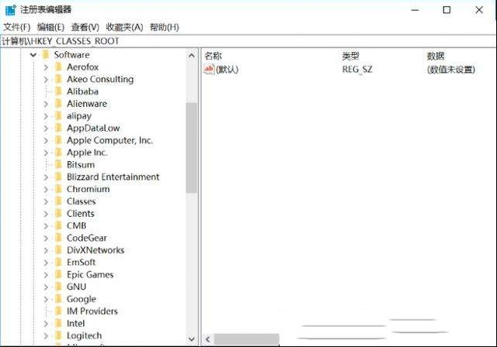The image size is (497, 347).
Task: Expand the Intel key
Action: click(46, 324)
